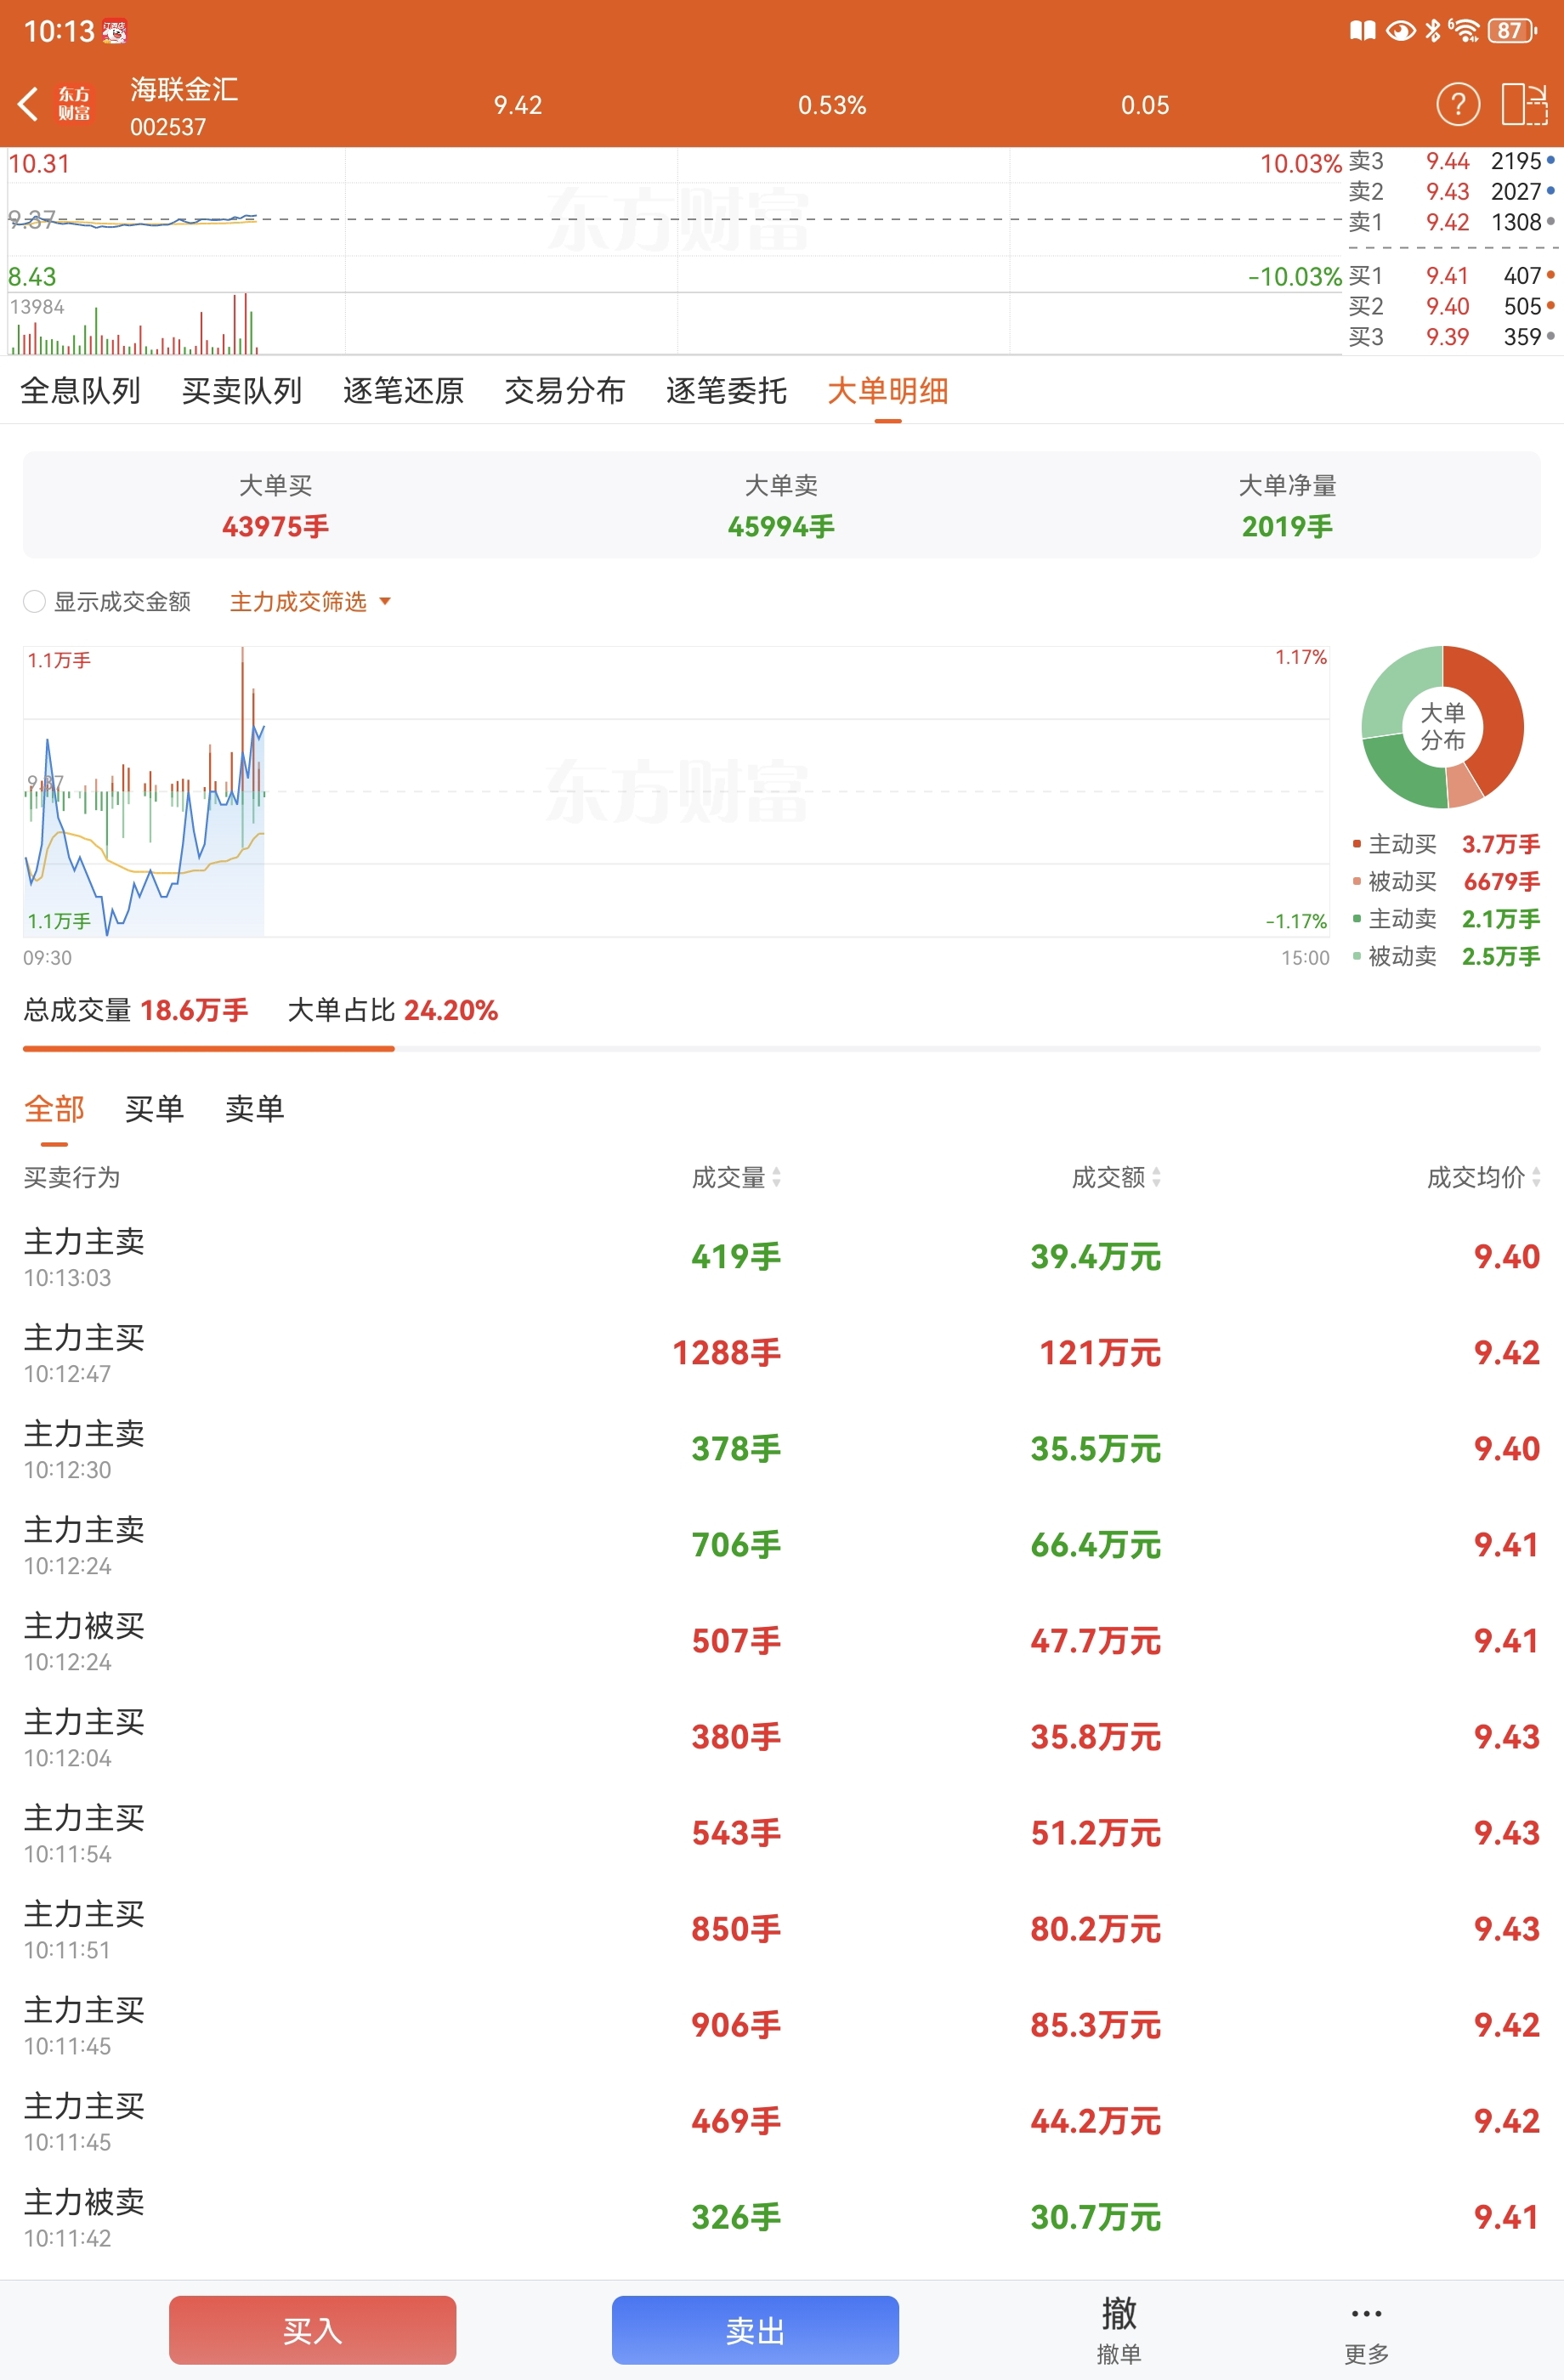1564x2380 pixels.
Task: Select 主力主卖 706手 row
Action: 782,1545
